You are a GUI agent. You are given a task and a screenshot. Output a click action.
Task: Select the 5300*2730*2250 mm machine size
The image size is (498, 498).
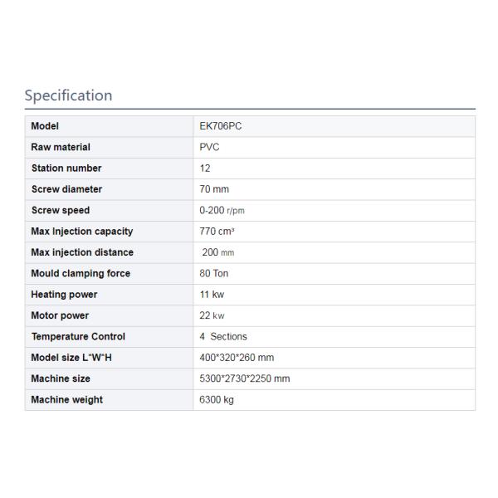[x=245, y=378]
